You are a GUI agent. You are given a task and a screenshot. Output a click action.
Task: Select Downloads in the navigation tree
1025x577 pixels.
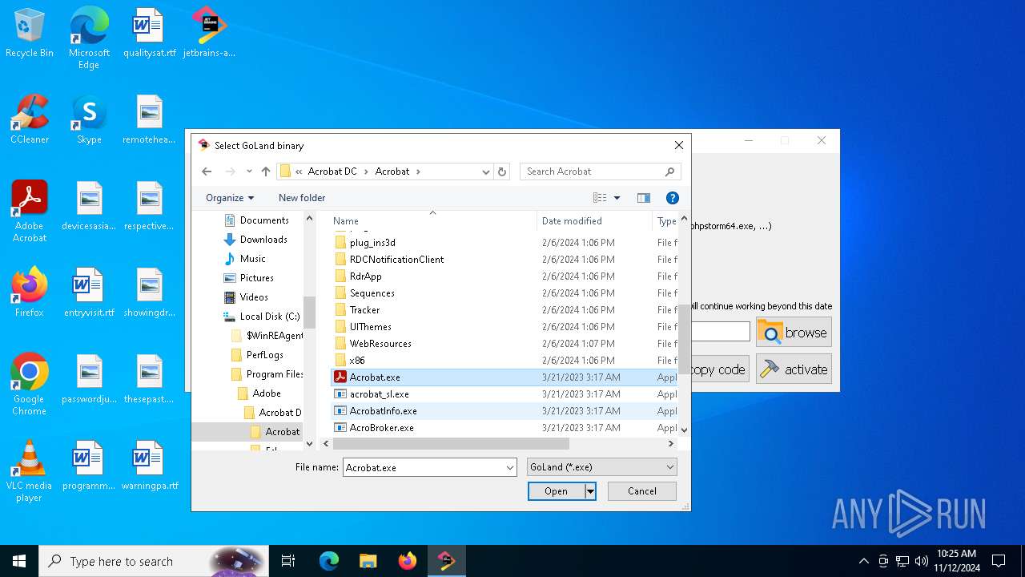[255, 240]
